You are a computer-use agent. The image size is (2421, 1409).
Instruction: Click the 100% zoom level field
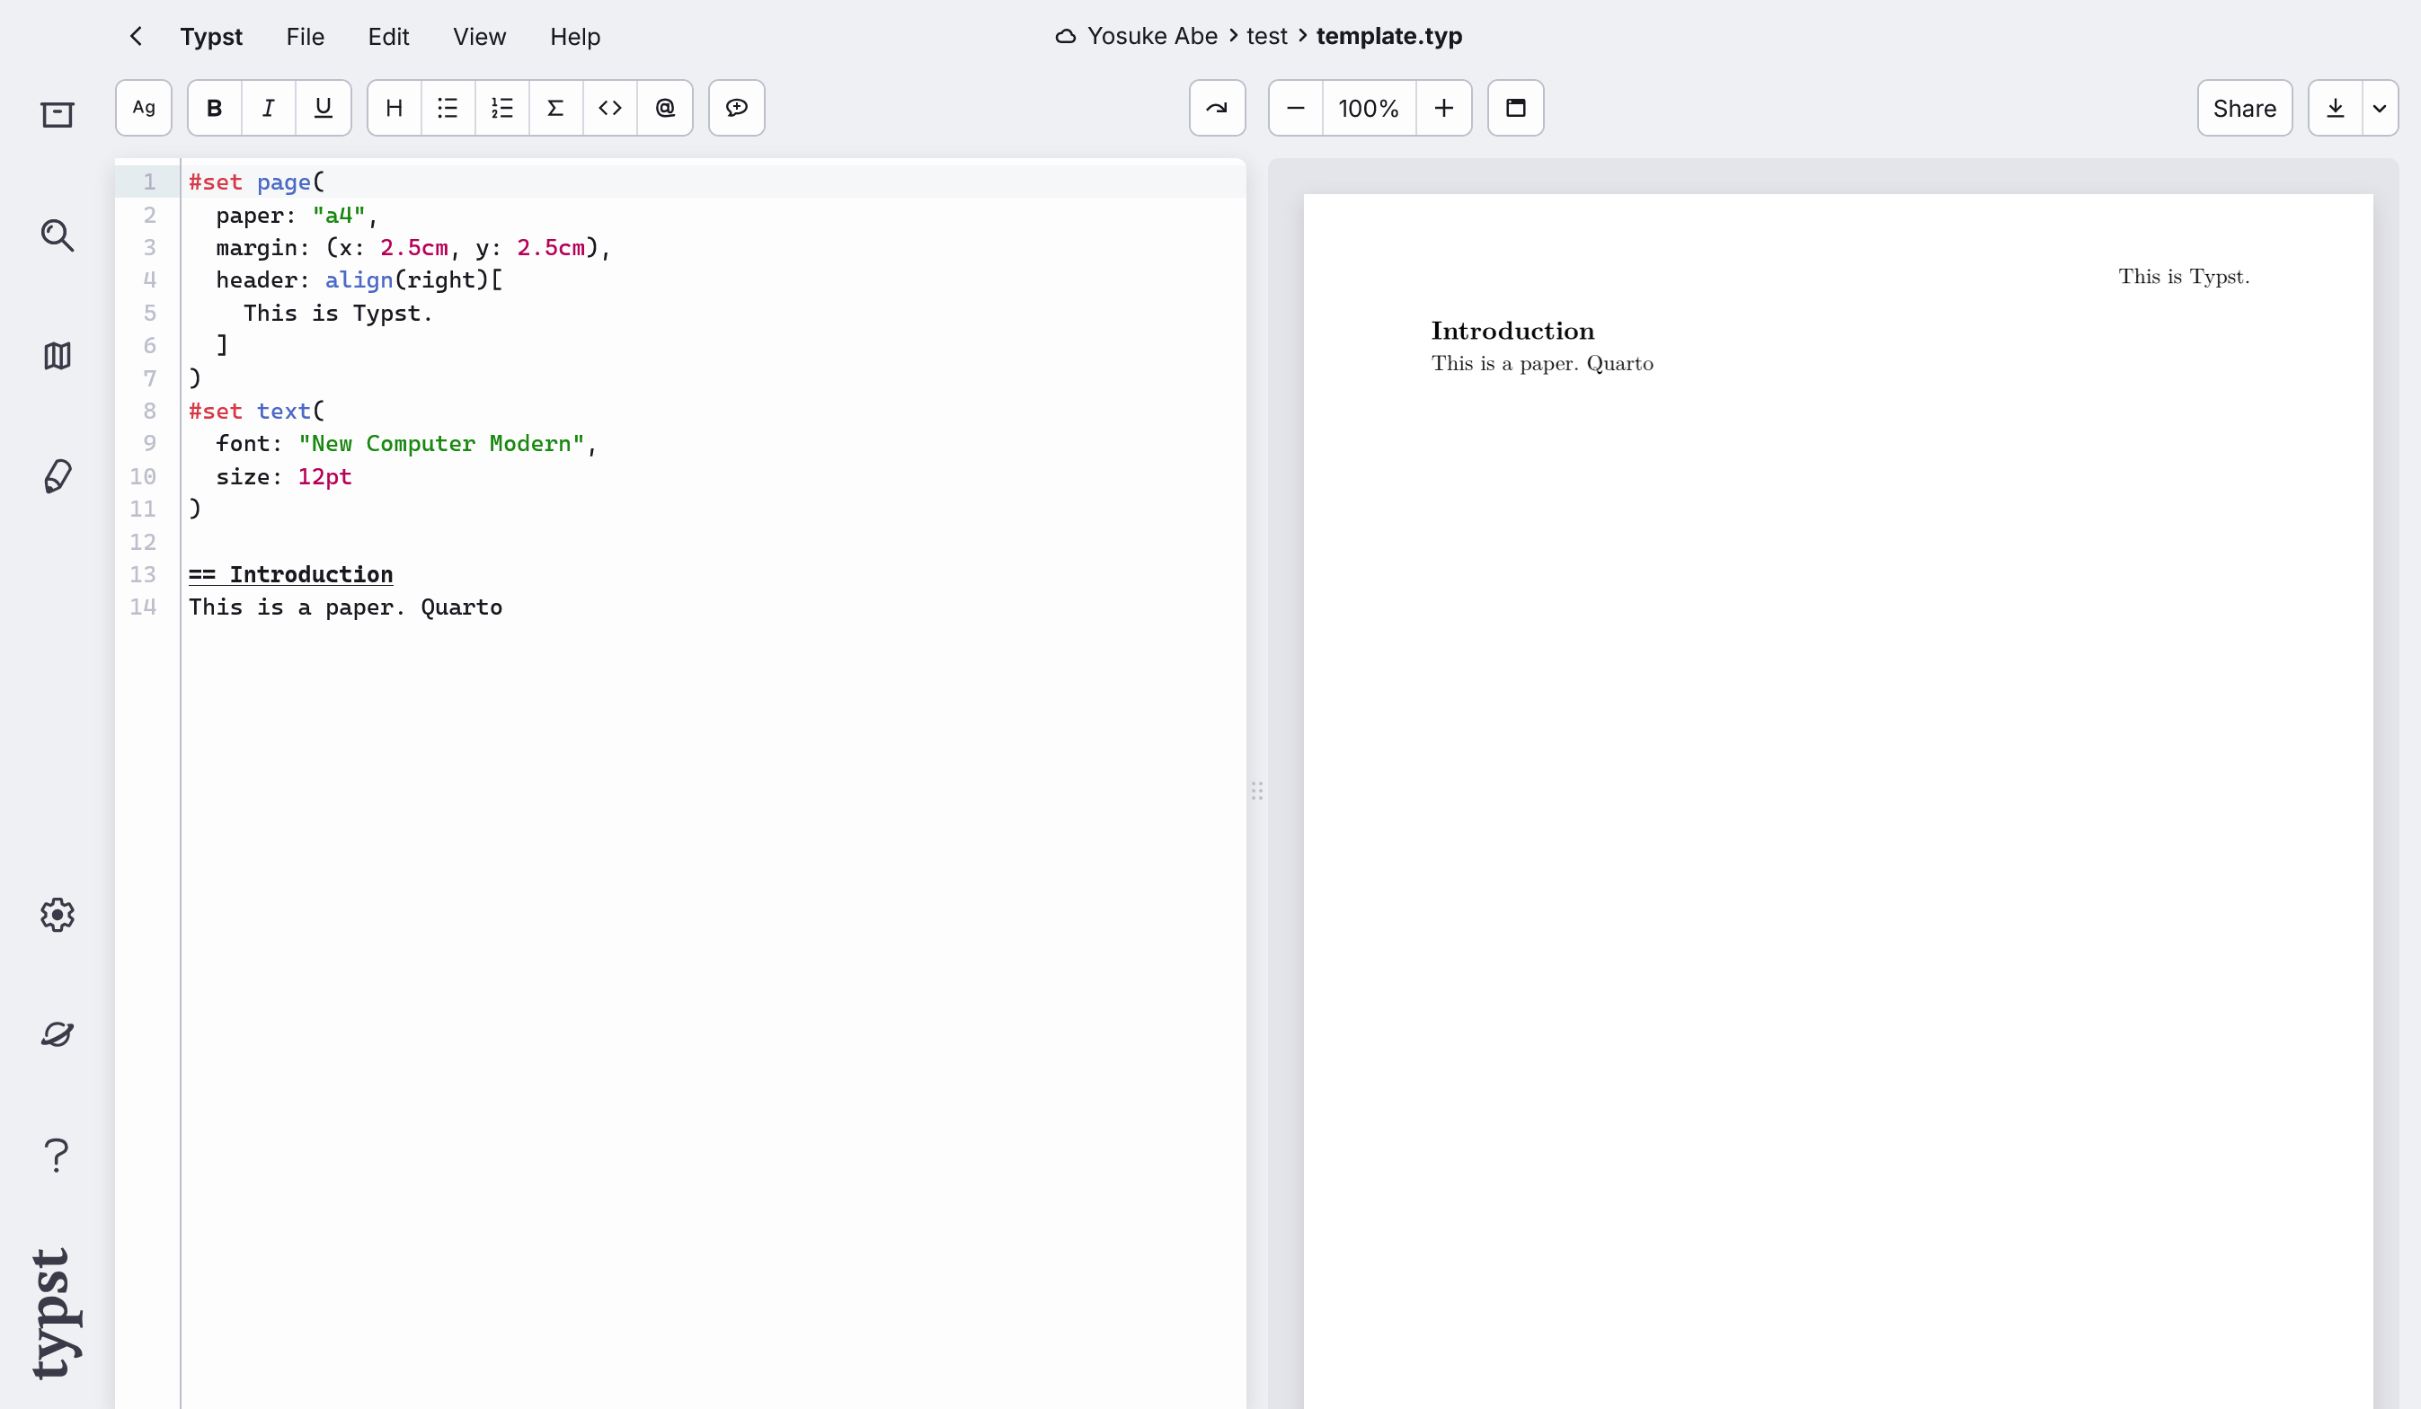[1368, 109]
